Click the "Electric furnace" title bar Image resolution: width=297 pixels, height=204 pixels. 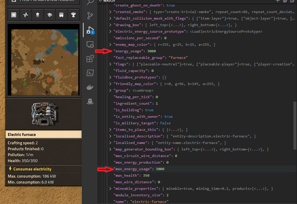point(44,135)
